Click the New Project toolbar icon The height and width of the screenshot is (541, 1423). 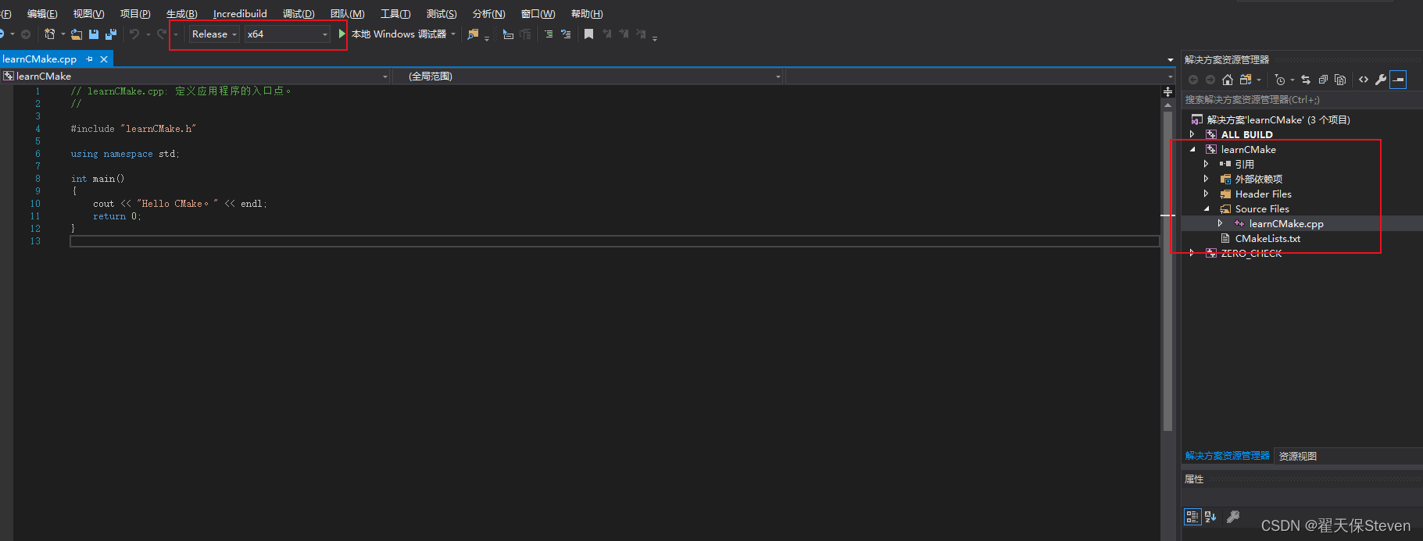pyautogui.click(x=50, y=34)
